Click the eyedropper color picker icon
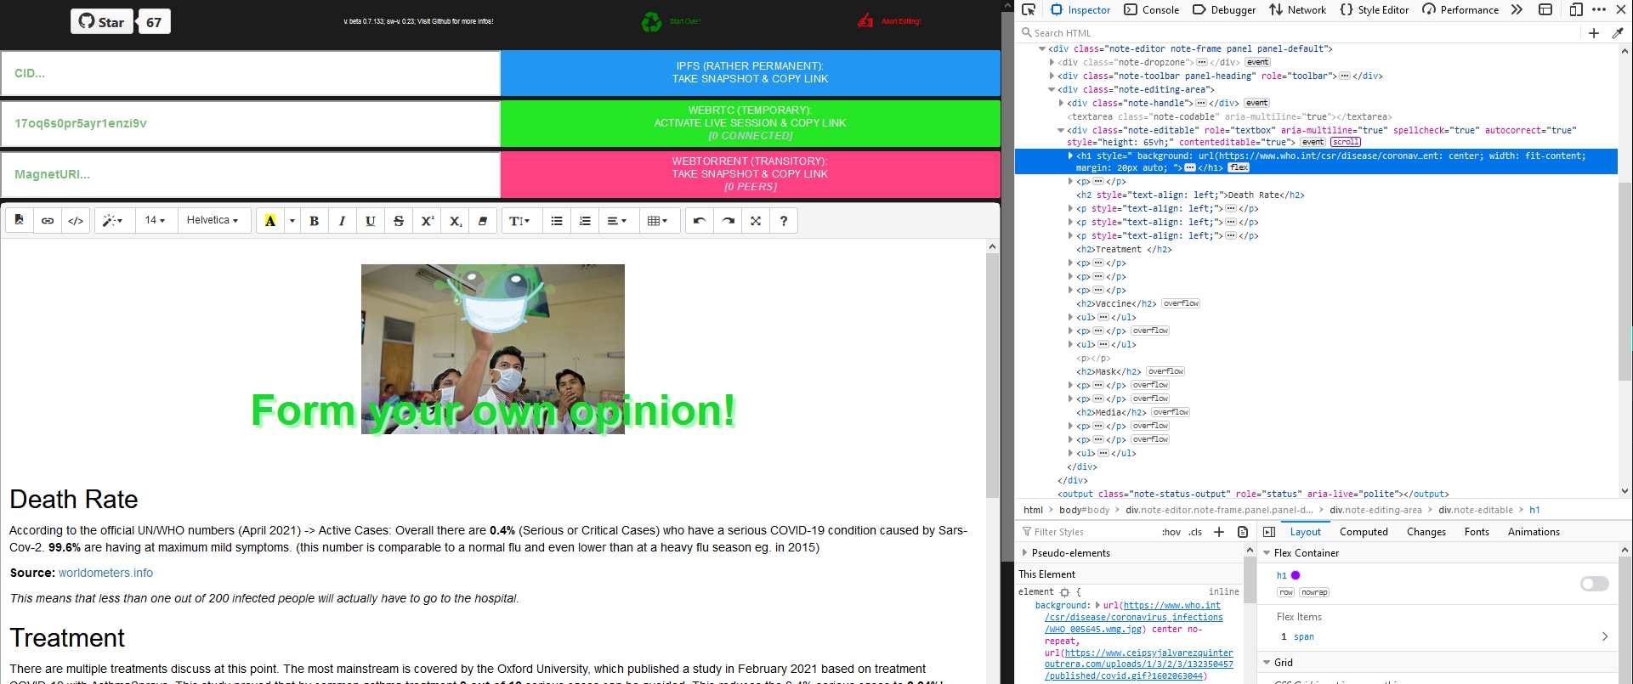The height and width of the screenshot is (684, 1633). tap(1618, 33)
